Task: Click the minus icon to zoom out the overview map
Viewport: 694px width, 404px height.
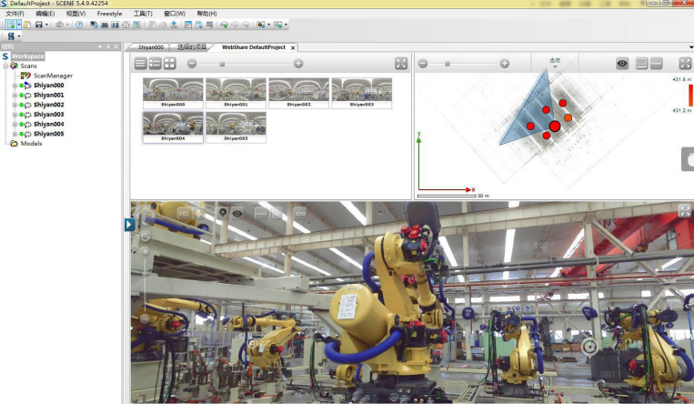Action: pyautogui.click(x=423, y=64)
